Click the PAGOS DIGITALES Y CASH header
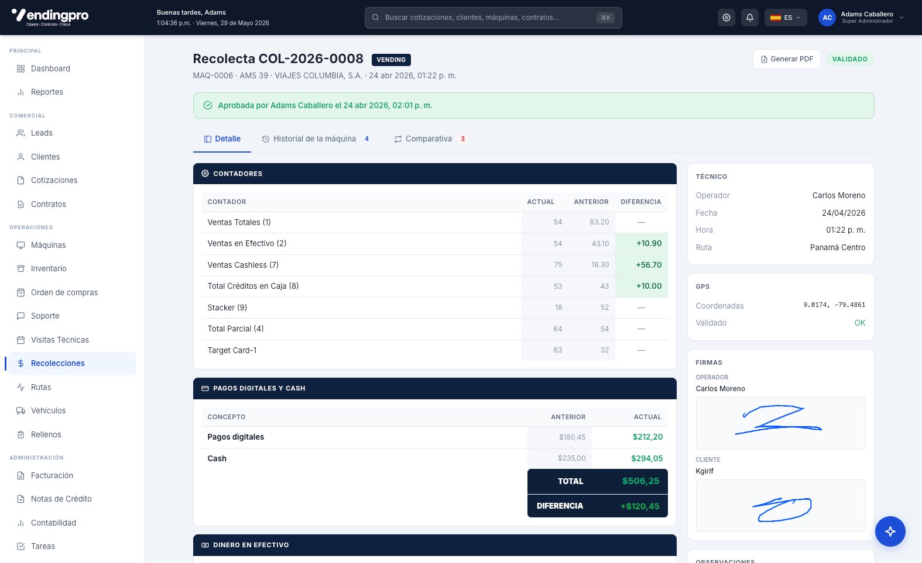This screenshot has width=922, height=563. (x=434, y=388)
